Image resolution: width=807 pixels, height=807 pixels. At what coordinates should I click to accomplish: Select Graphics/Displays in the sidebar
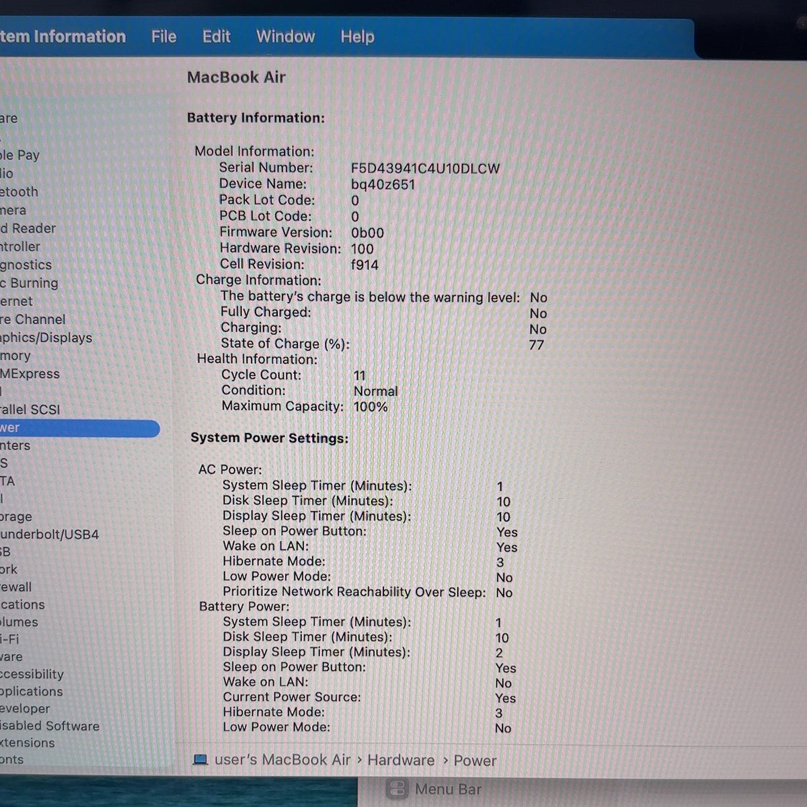point(46,338)
